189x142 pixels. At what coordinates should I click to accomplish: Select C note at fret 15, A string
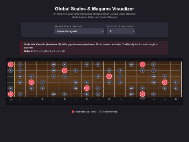point(176,88)
